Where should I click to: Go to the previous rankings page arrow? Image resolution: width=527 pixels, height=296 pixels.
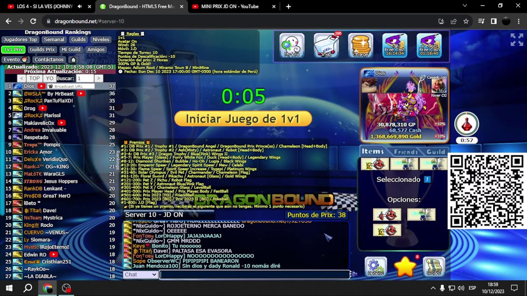tap(22, 78)
